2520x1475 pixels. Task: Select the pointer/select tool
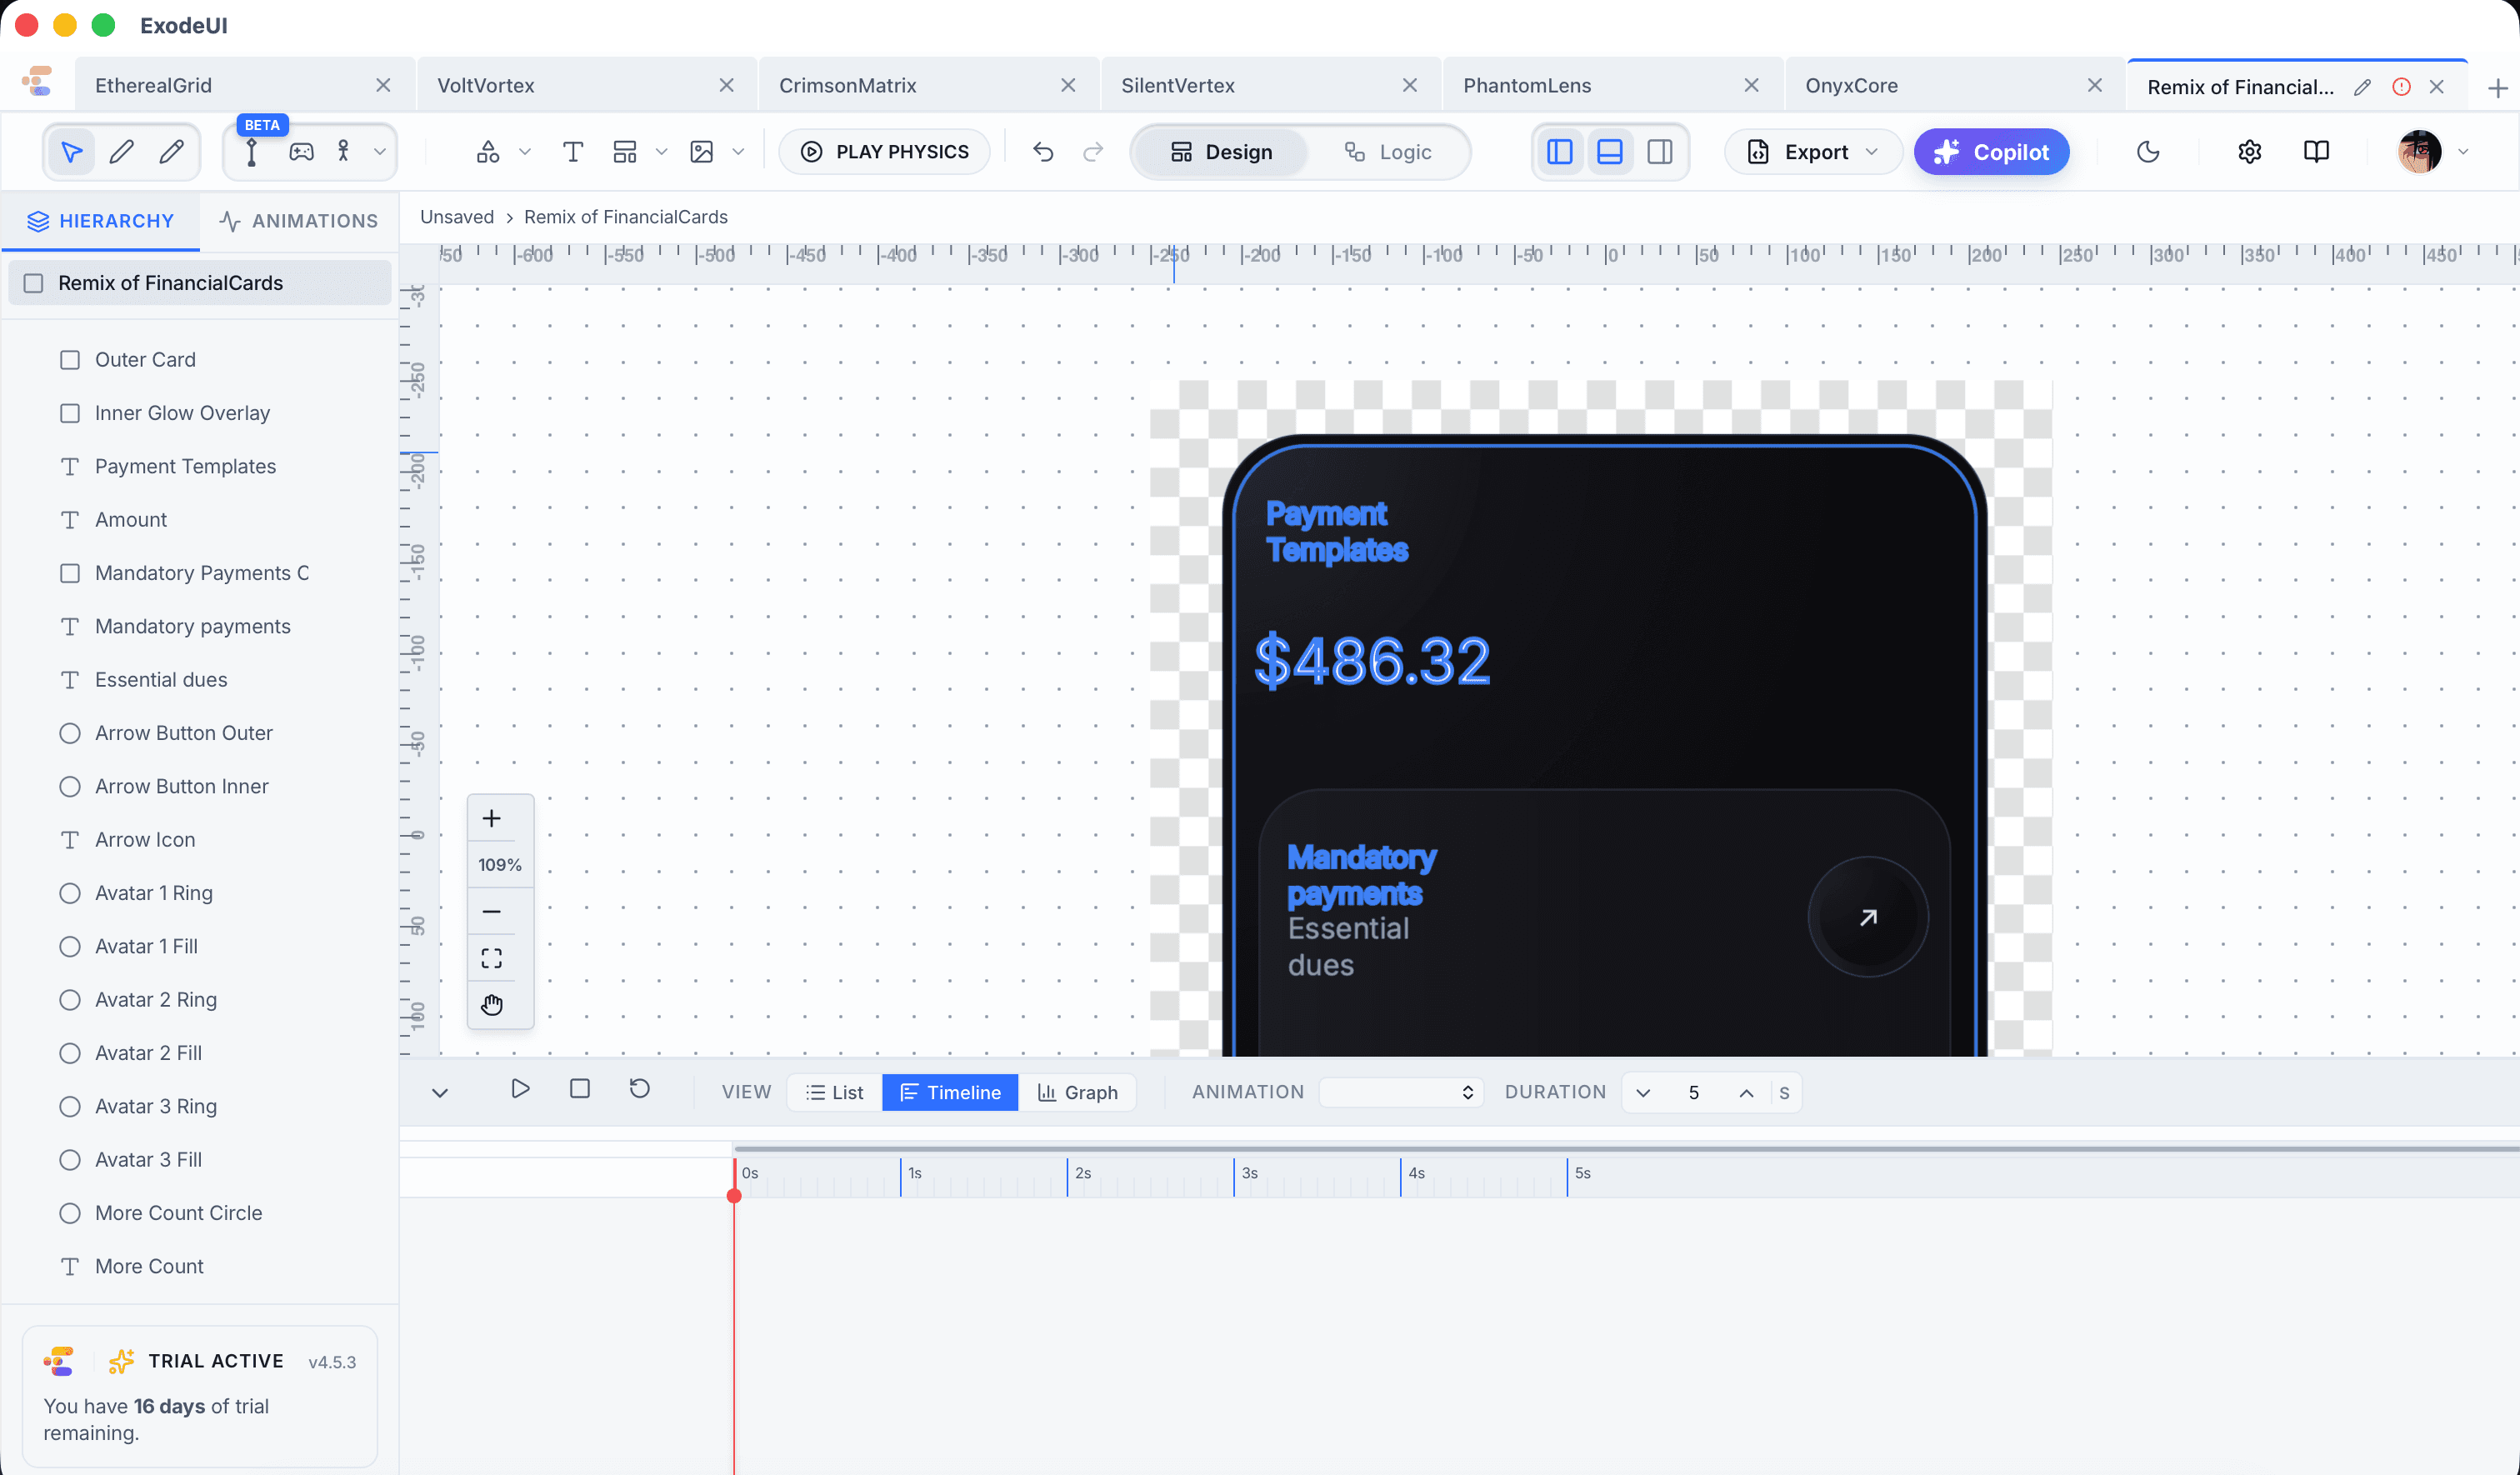pyautogui.click(x=71, y=151)
